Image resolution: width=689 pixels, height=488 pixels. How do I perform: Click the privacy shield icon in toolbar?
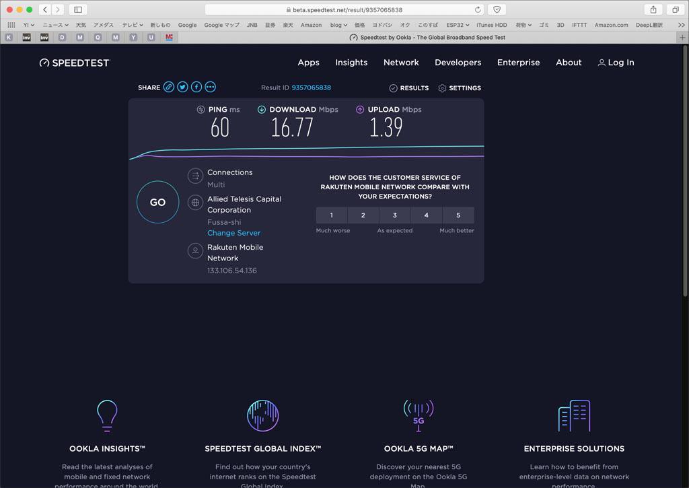point(497,9)
